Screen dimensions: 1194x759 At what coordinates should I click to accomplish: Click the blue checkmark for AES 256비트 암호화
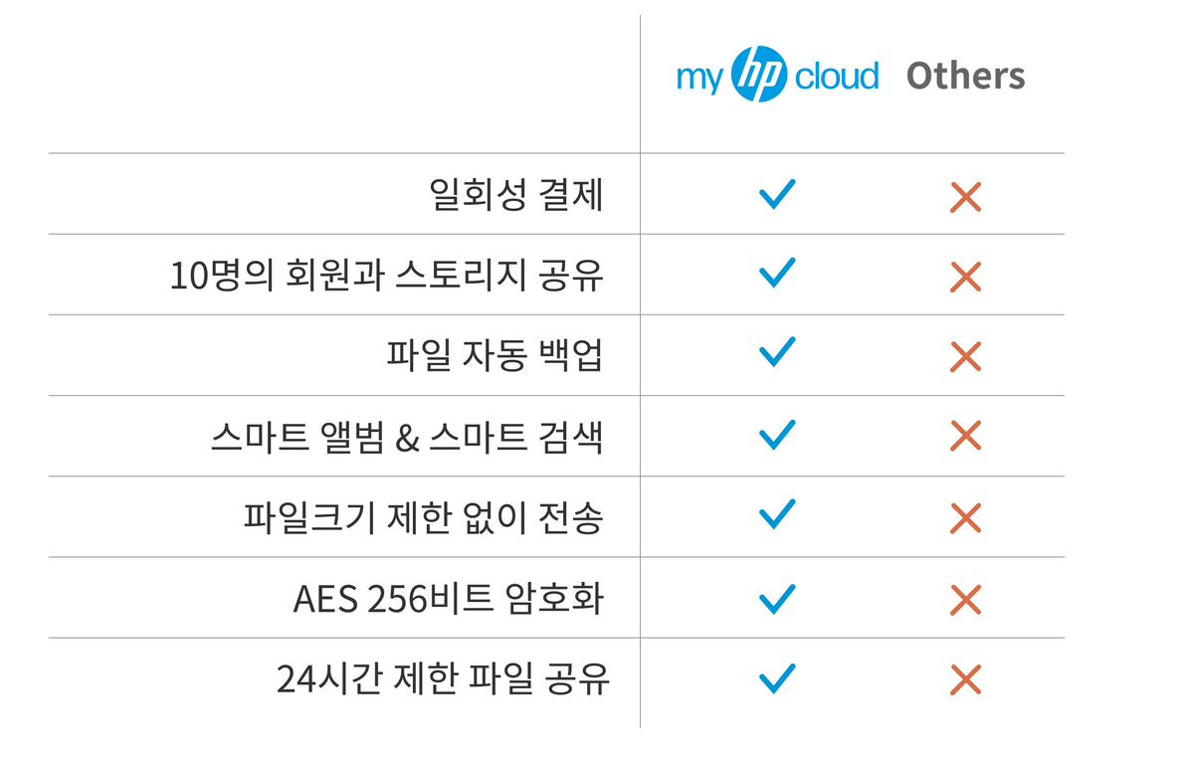(x=777, y=597)
